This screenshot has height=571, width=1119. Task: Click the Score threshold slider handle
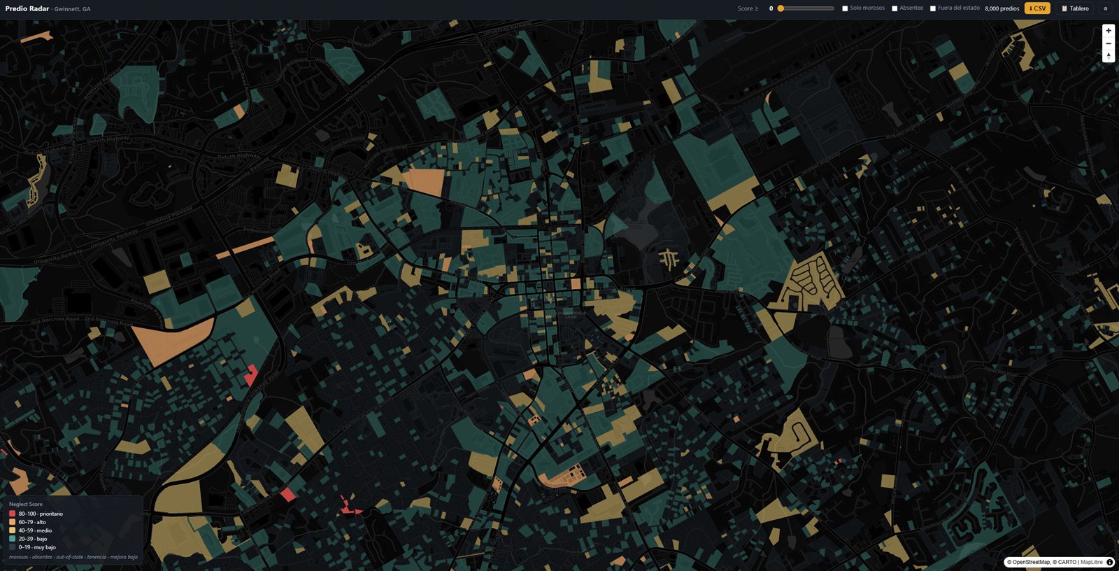[781, 8]
